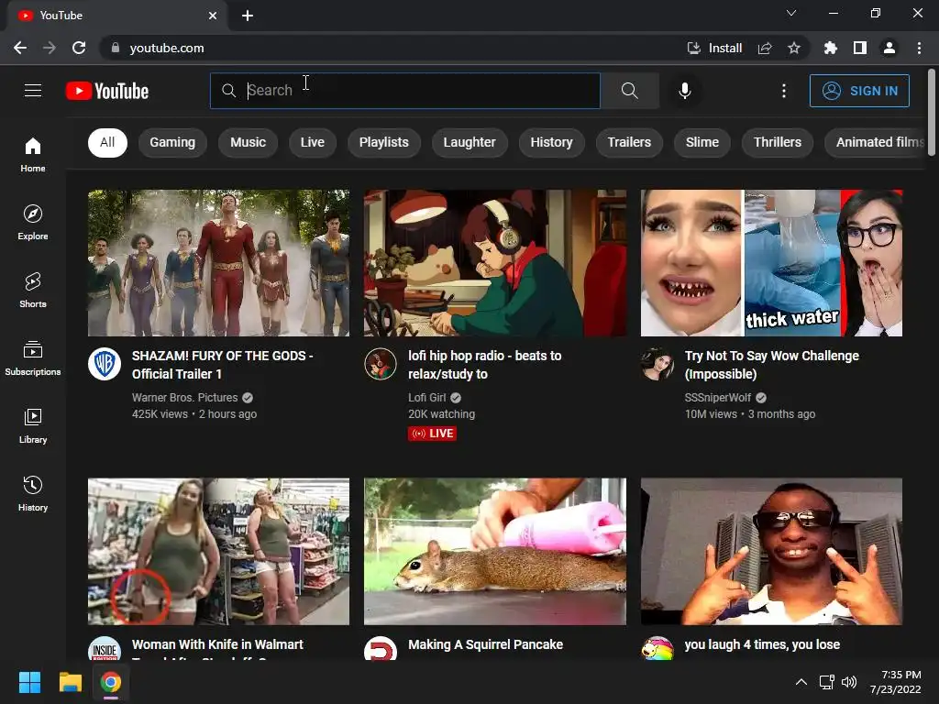
Task: Play the lofi girl thumbnail
Action: (x=495, y=263)
